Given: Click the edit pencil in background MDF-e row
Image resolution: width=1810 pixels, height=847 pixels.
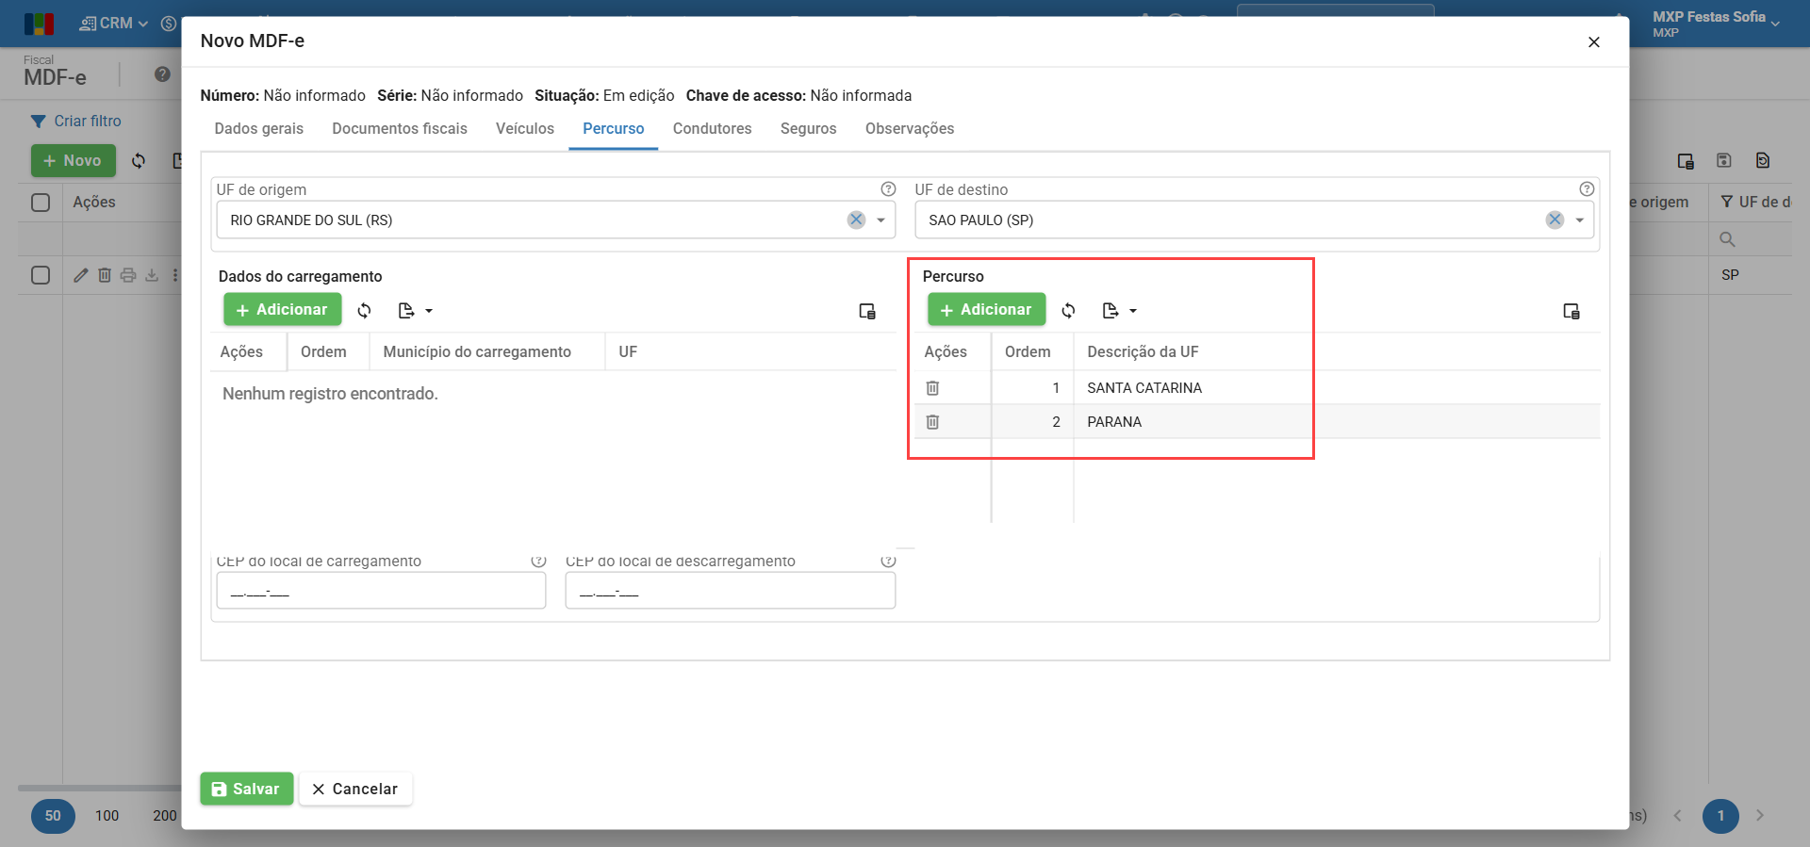Looking at the screenshot, I should 81,275.
